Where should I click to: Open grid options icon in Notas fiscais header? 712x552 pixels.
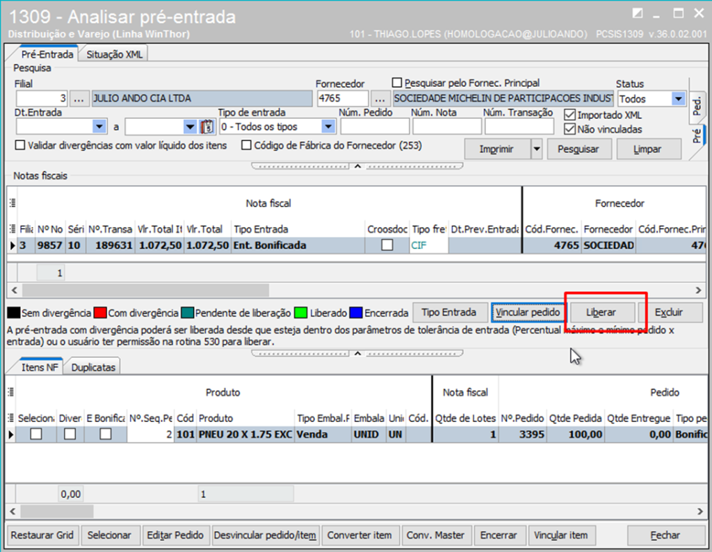pyautogui.click(x=12, y=203)
